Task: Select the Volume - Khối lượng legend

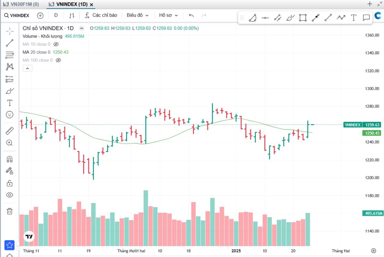Action: 43,36
